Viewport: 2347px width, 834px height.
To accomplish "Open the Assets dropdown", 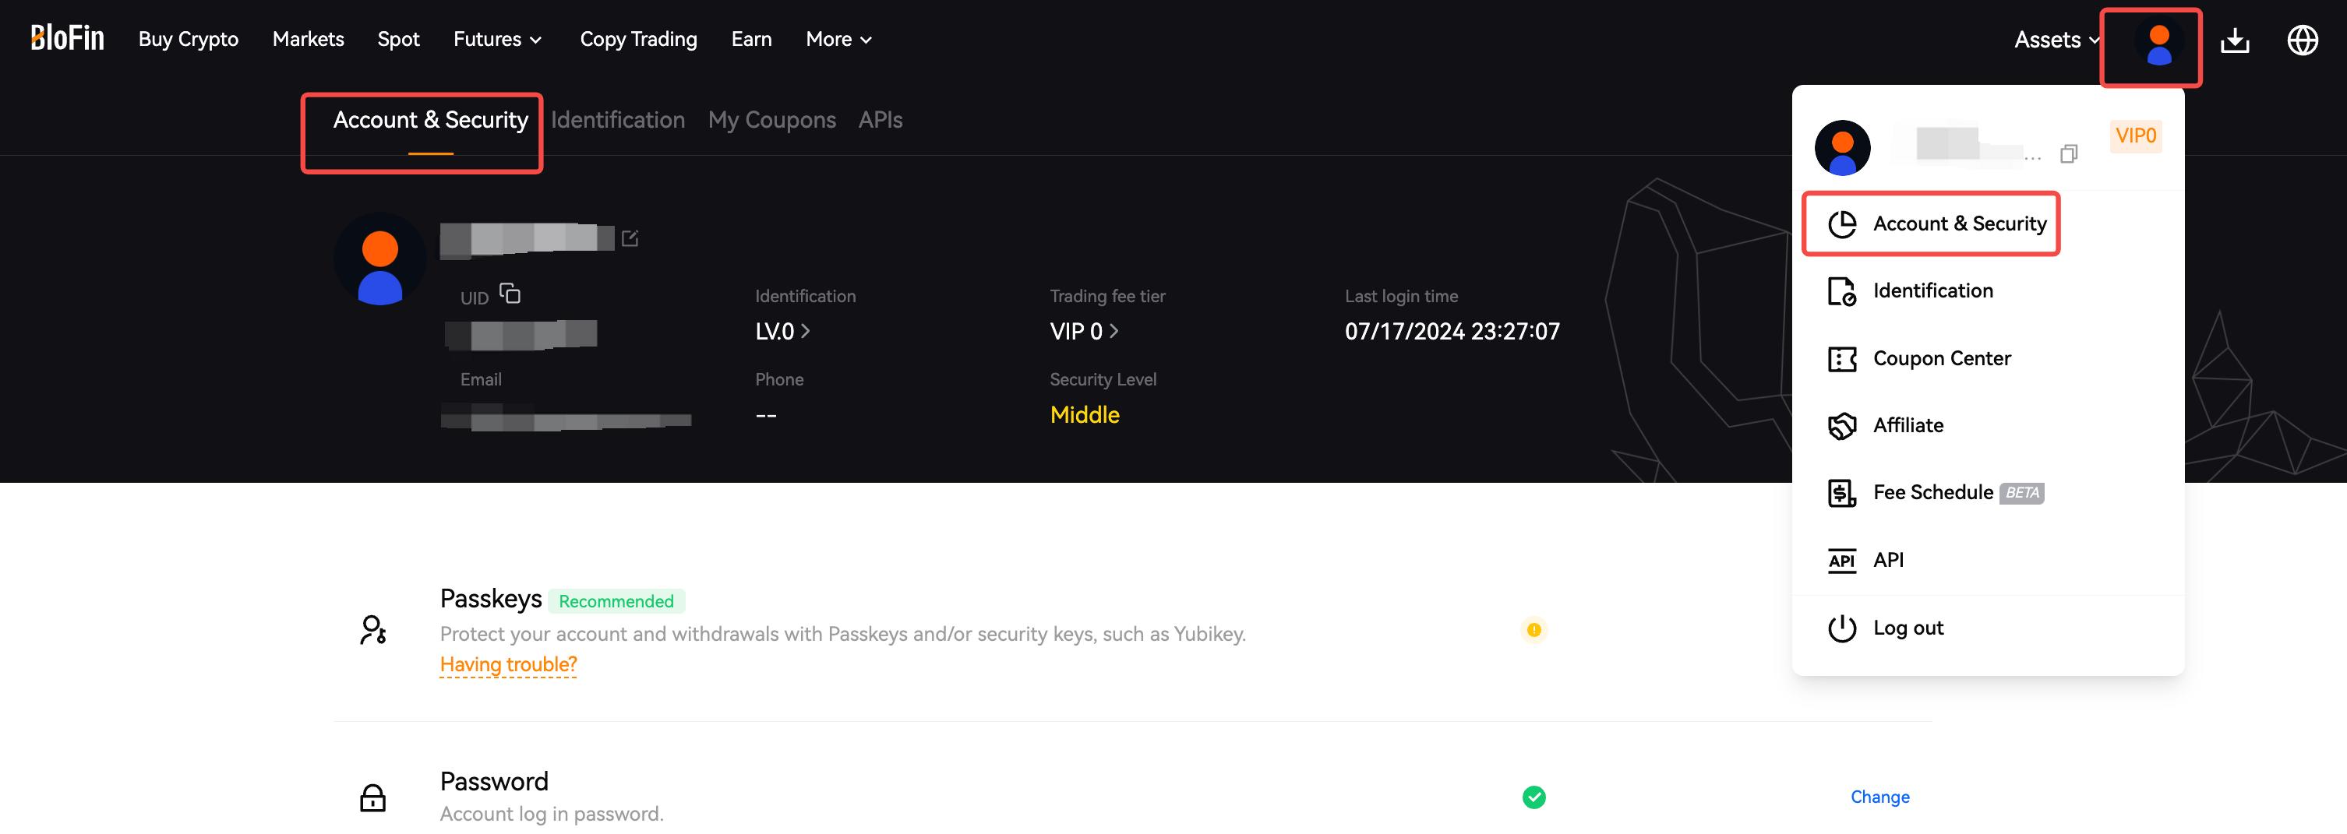I will coord(2056,40).
